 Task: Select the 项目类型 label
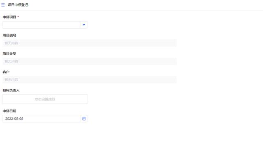point(9,54)
